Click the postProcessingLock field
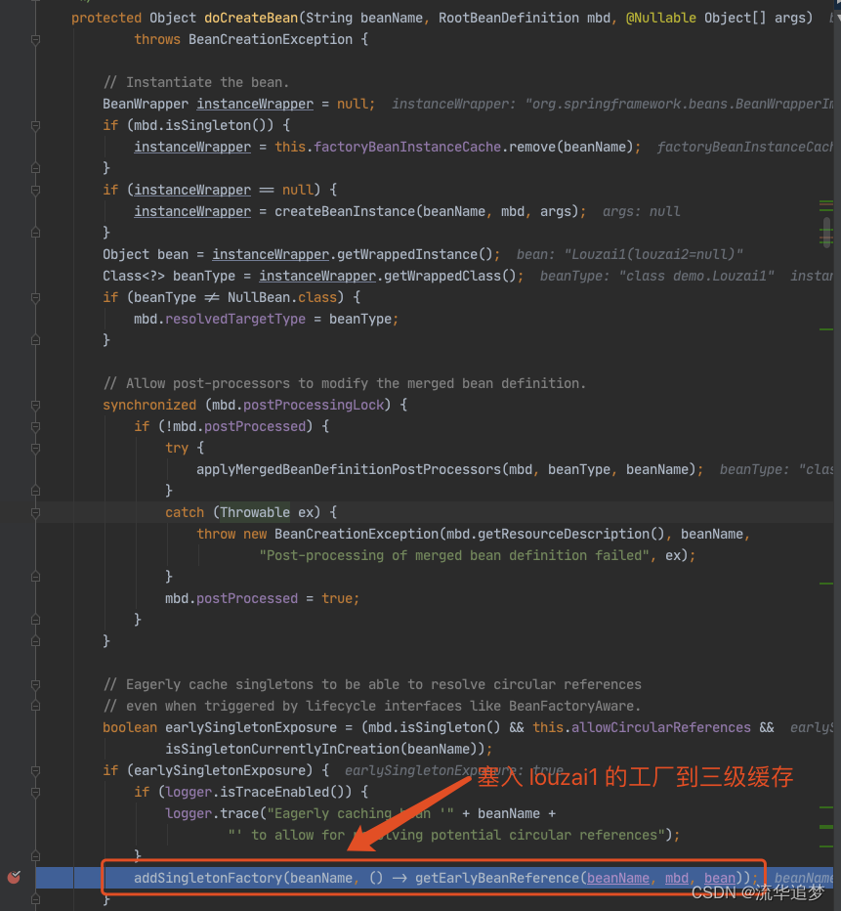 314,405
